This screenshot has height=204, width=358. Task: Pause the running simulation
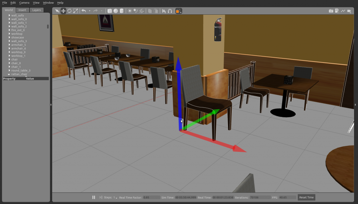[x=94, y=197]
